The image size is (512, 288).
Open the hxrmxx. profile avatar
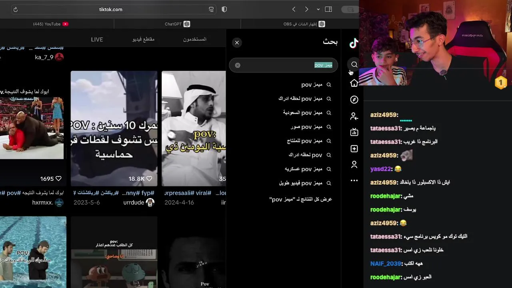(59, 202)
